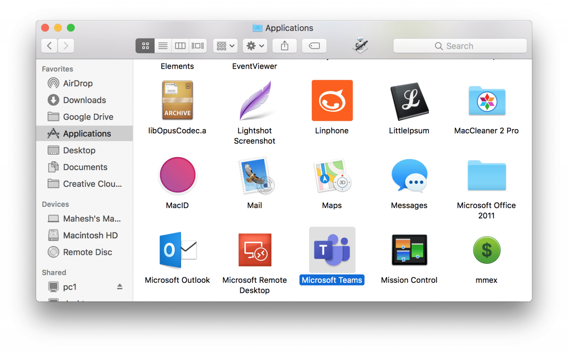
Task: Select the mmex dollar sign icon
Action: pos(487,250)
